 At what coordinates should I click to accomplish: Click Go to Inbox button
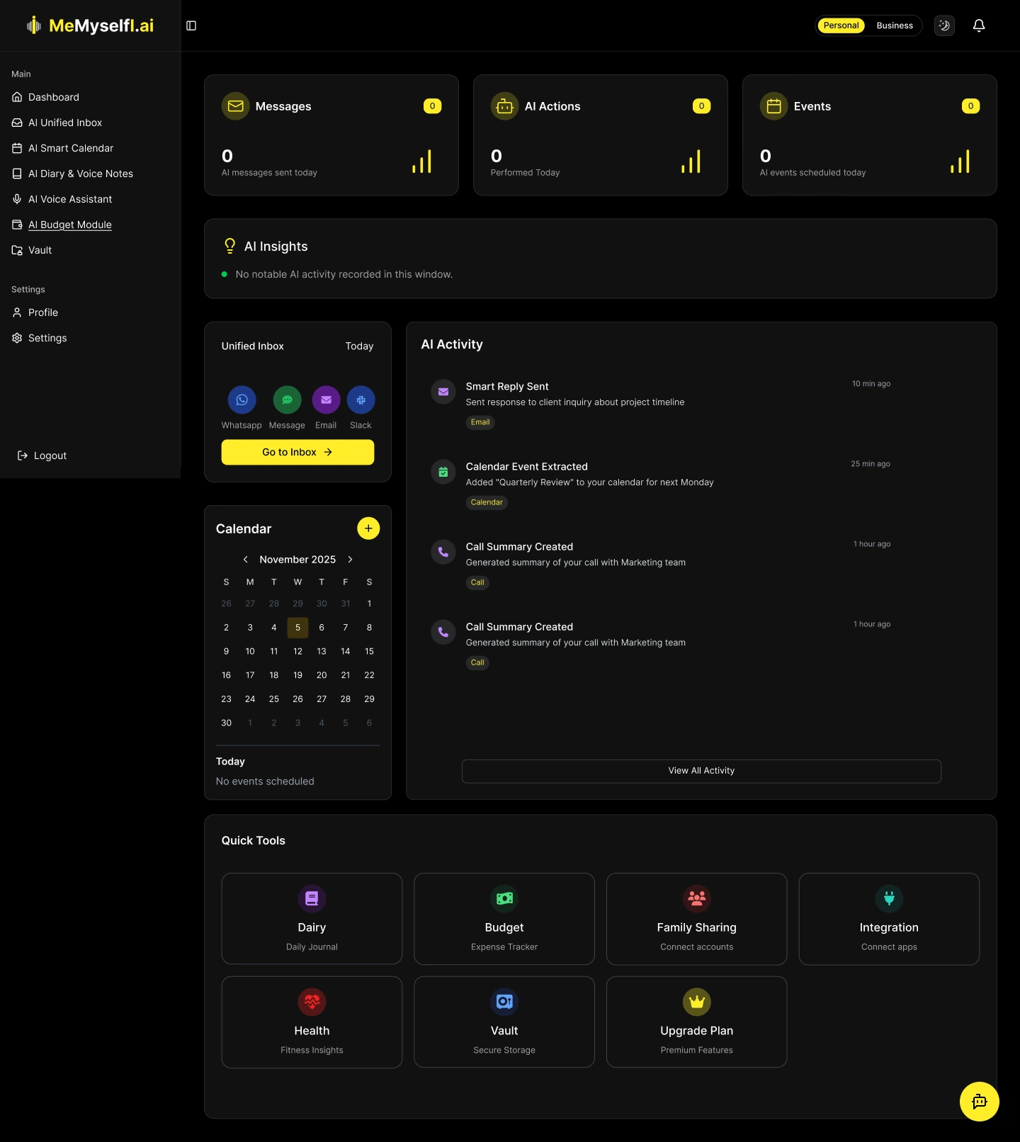click(x=297, y=452)
